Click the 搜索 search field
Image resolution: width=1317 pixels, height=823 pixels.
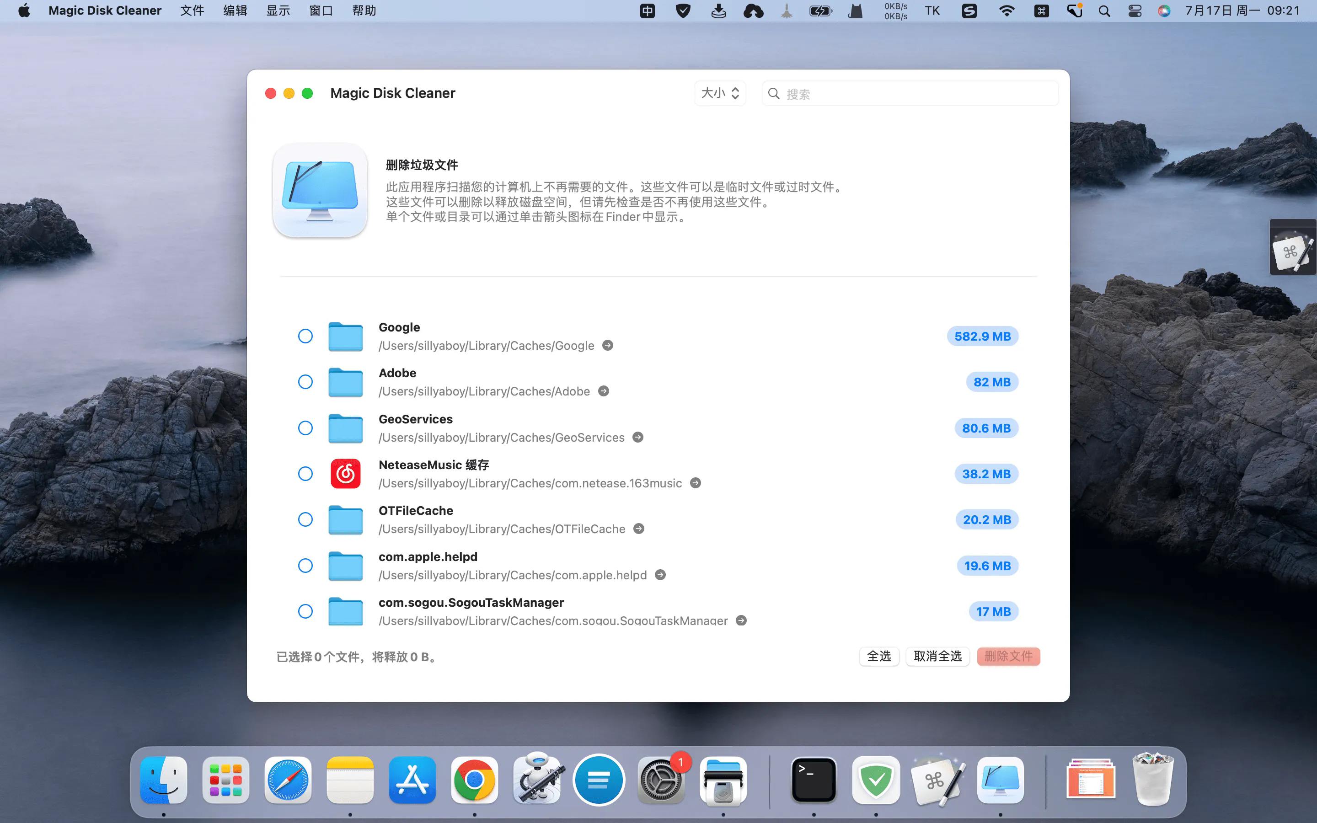(x=910, y=94)
